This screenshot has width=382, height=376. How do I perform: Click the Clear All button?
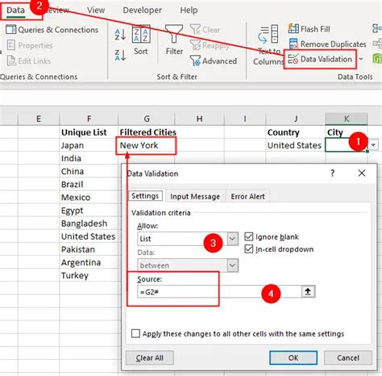pyautogui.click(x=150, y=357)
